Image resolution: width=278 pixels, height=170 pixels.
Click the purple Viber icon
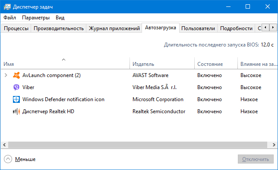(x=16, y=87)
